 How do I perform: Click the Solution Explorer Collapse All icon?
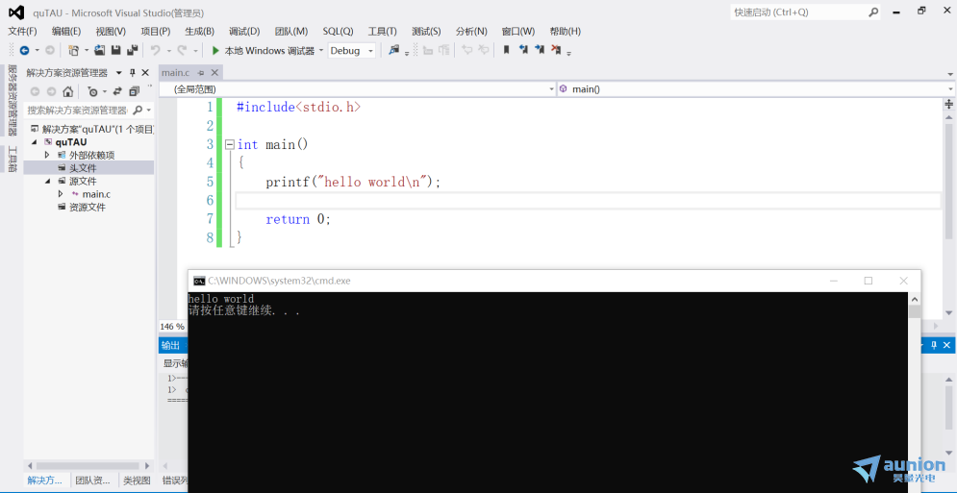(x=134, y=91)
